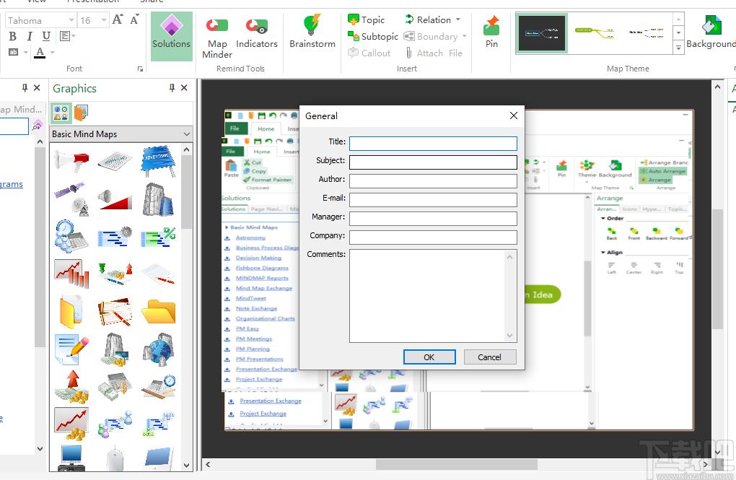Click the Company input field
736x480 pixels.
433,237
